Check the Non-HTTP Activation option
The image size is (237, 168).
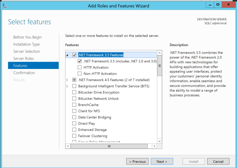tap(80, 74)
